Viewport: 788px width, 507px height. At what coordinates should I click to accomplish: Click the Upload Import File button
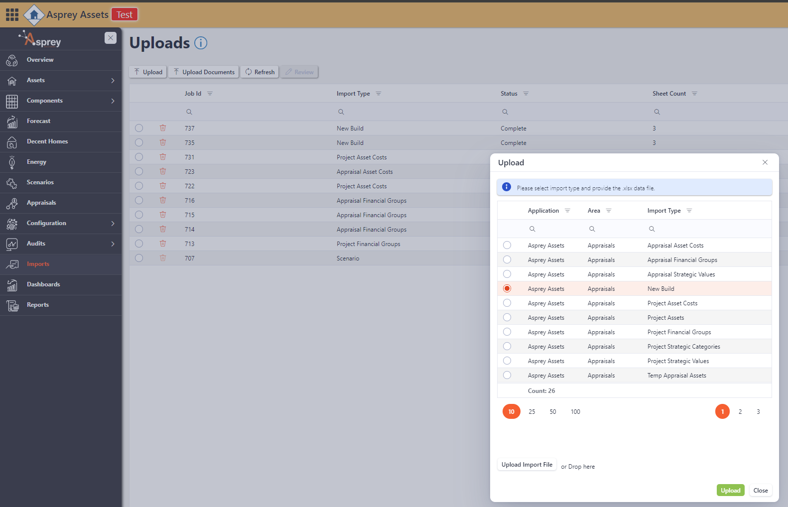(526, 465)
